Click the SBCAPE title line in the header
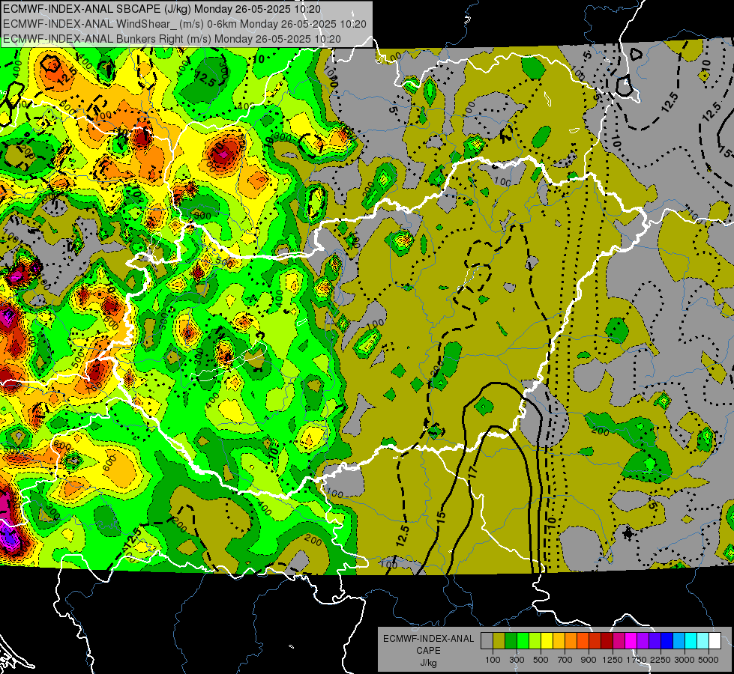Image resolution: width=734 pixels, height=674 pixels. [x=162, y=9]
